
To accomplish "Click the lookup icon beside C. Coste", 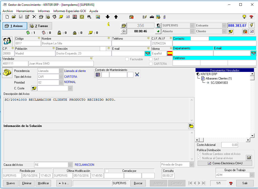I will click(x=34, y=88).
